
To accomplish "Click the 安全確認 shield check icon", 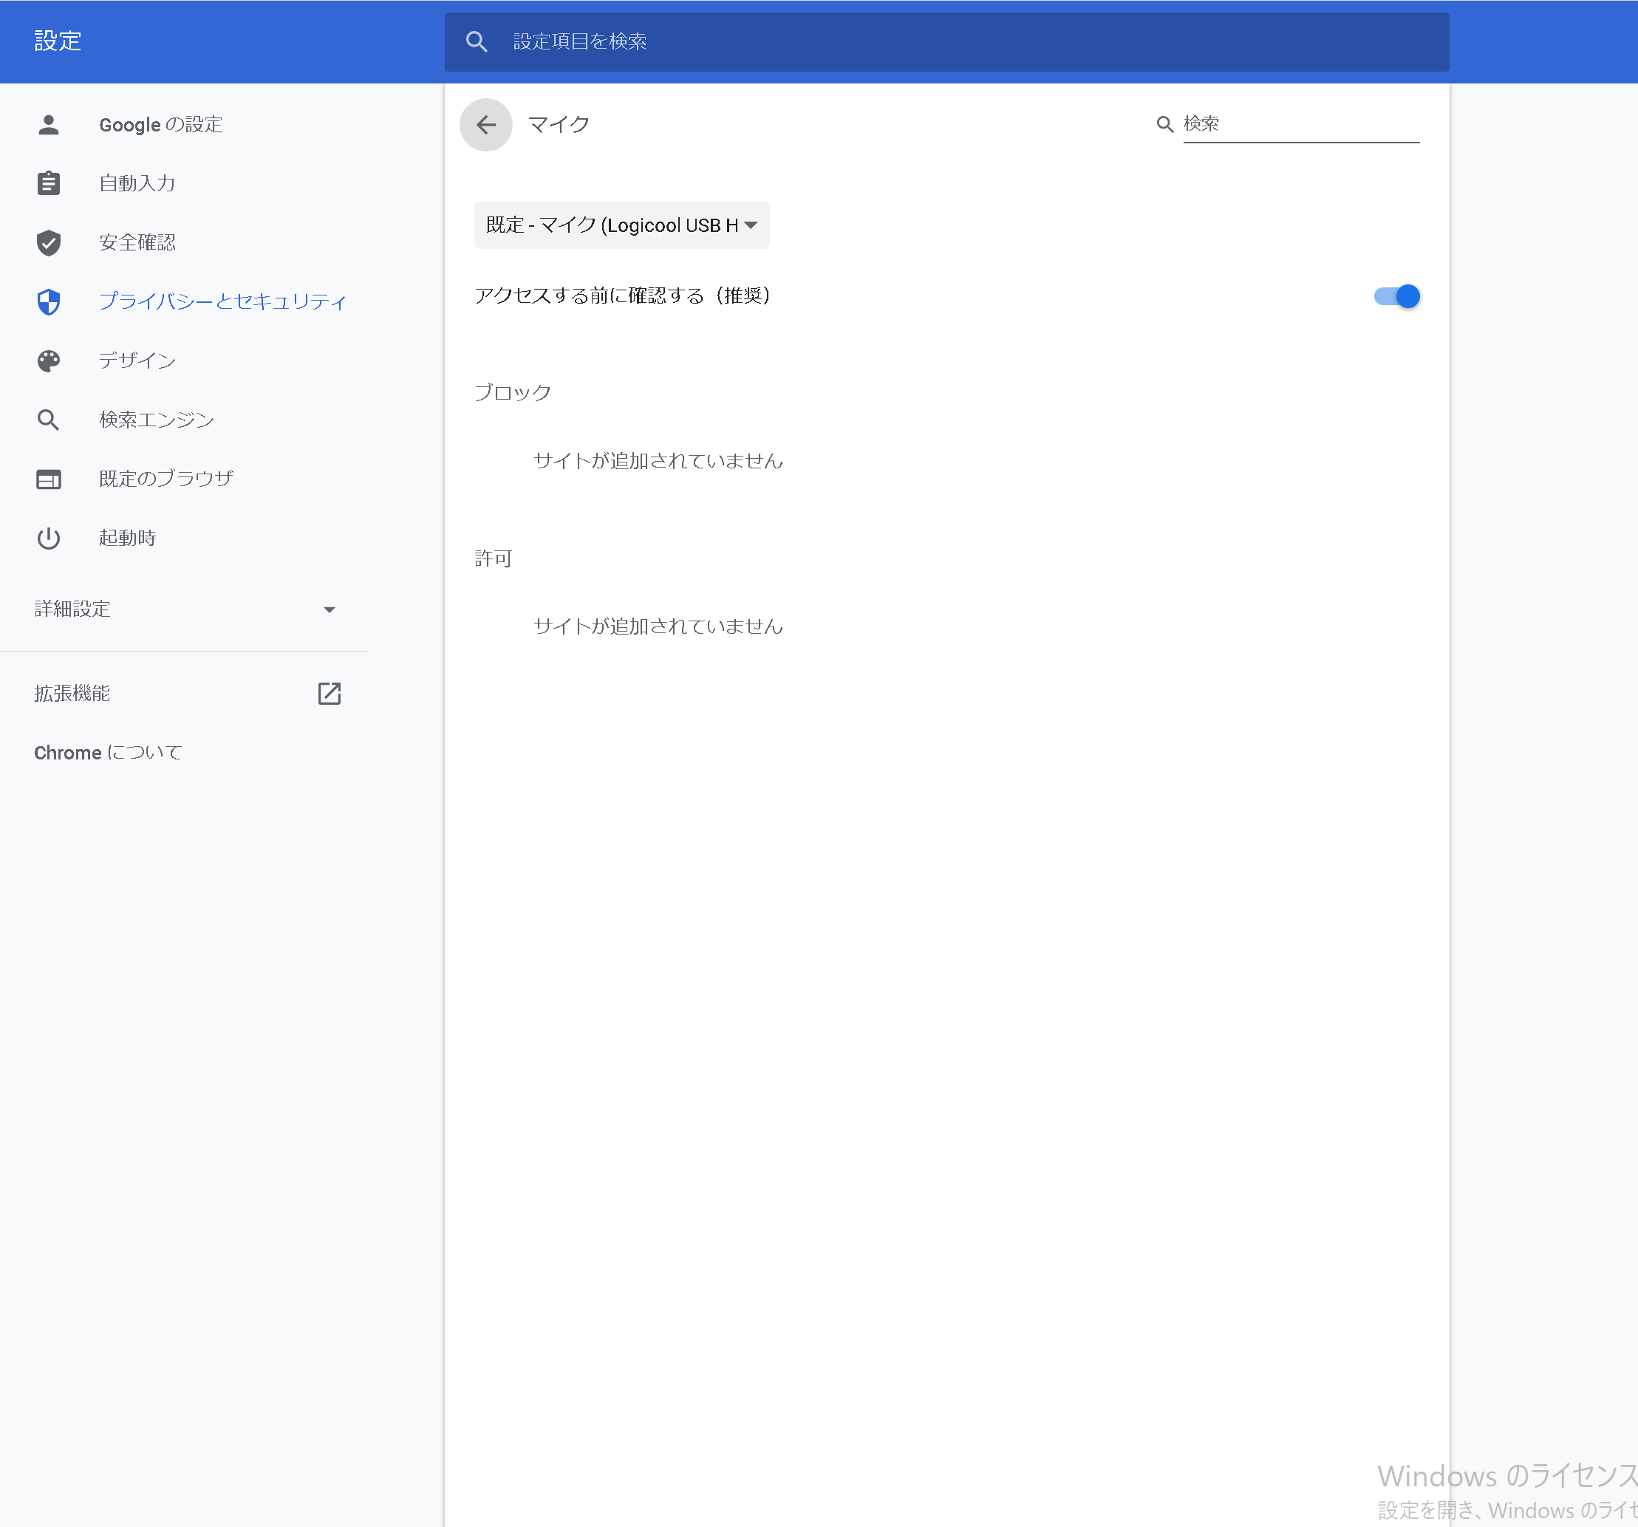I will [49, 242].
